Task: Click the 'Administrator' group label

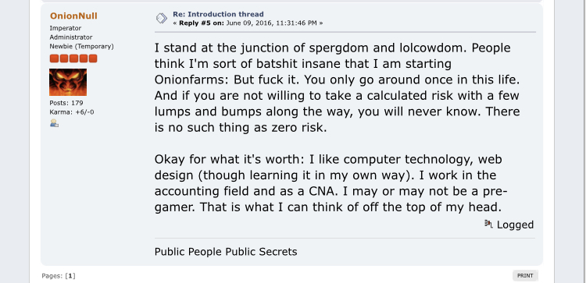Action: click(71, 37)
